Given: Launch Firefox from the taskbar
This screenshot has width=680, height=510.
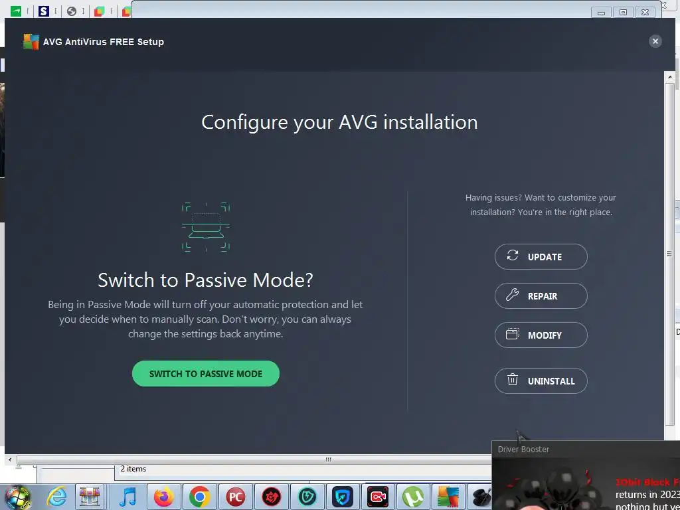Looking at the screenshot, I should [163, 497].
